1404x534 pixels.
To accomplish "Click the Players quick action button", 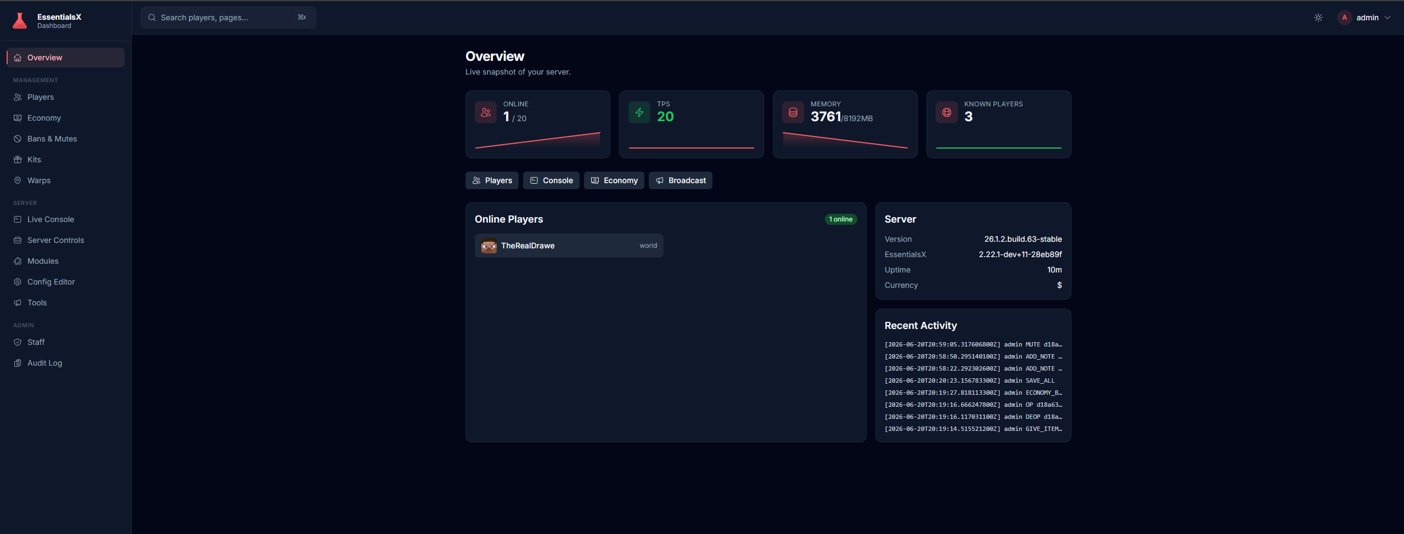I will [492, 180].
